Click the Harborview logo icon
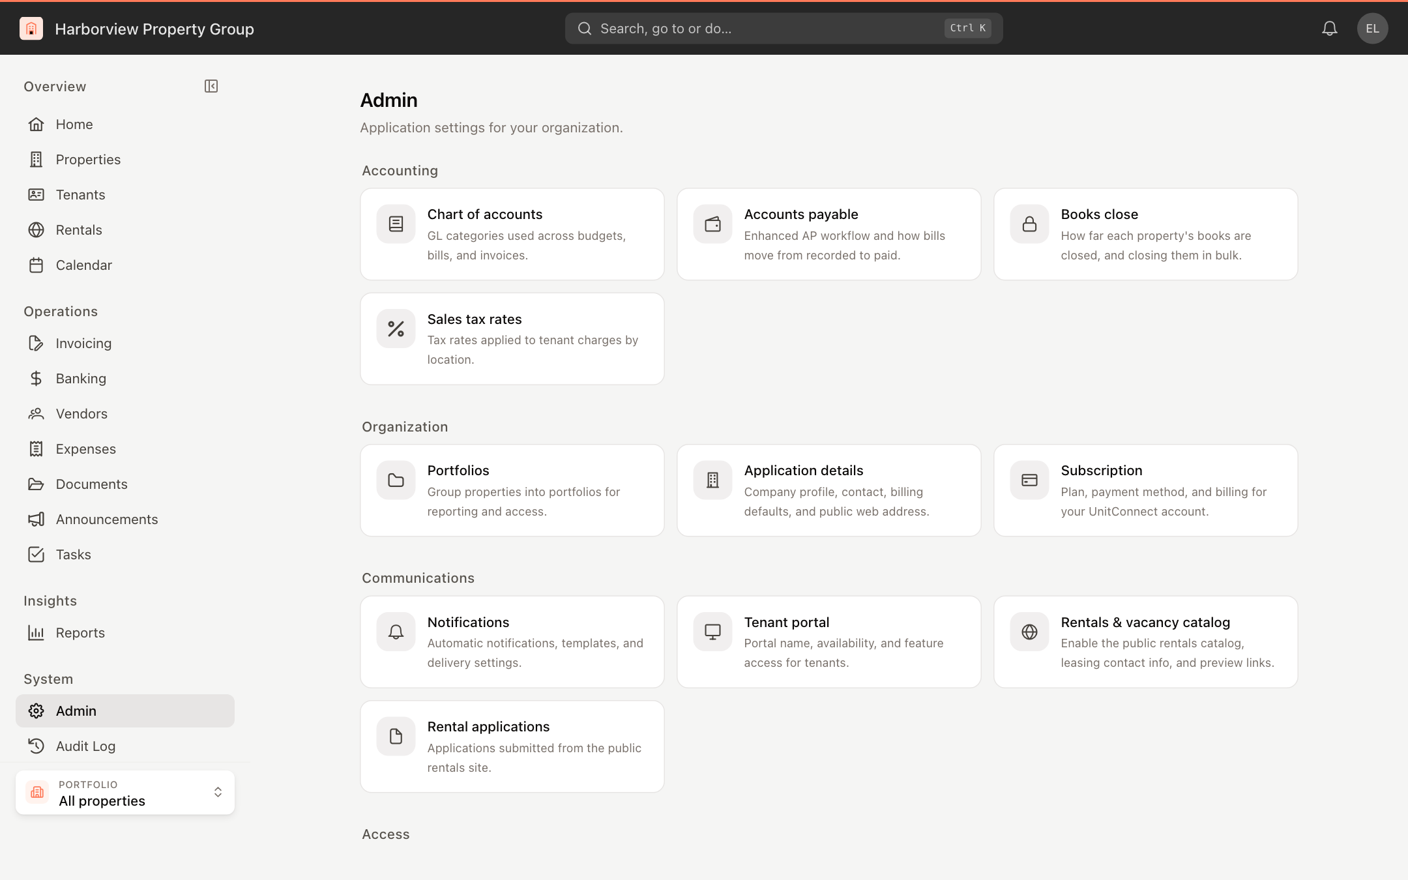The height and width of the screenshot is (880, 1408). pos(31,29)
